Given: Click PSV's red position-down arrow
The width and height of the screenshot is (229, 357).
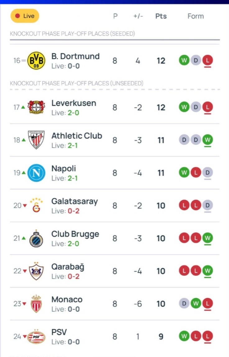Looking at the screenshot, I should (x=24, y=336).
